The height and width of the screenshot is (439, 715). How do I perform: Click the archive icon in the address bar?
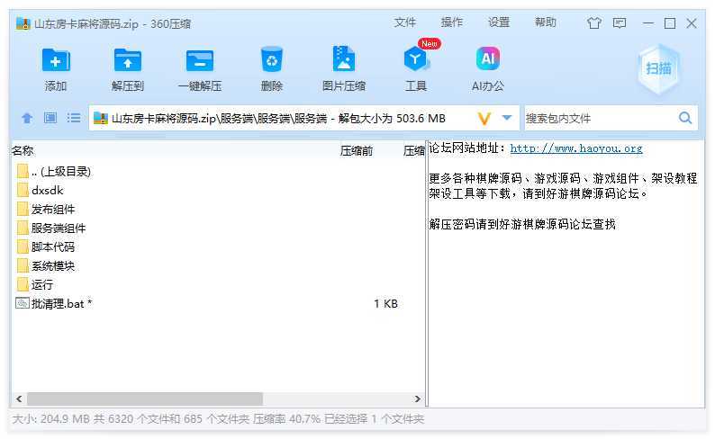click(100, 119)
